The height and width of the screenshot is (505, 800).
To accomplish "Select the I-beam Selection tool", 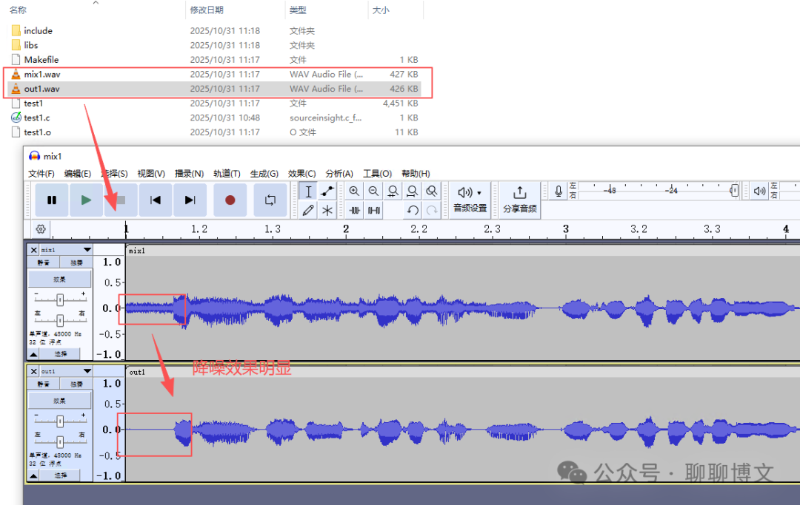I will point(308,192).
